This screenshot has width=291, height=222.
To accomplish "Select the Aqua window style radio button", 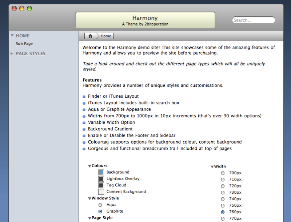I will 100,205.
